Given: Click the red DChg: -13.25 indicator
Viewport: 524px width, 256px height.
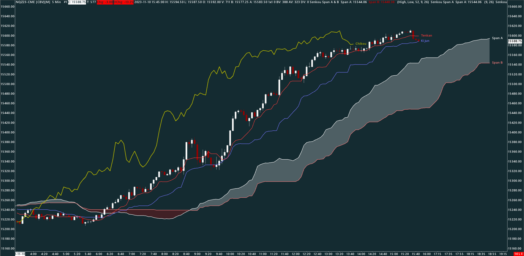Looking at the screenshot, I should point(123,3).
